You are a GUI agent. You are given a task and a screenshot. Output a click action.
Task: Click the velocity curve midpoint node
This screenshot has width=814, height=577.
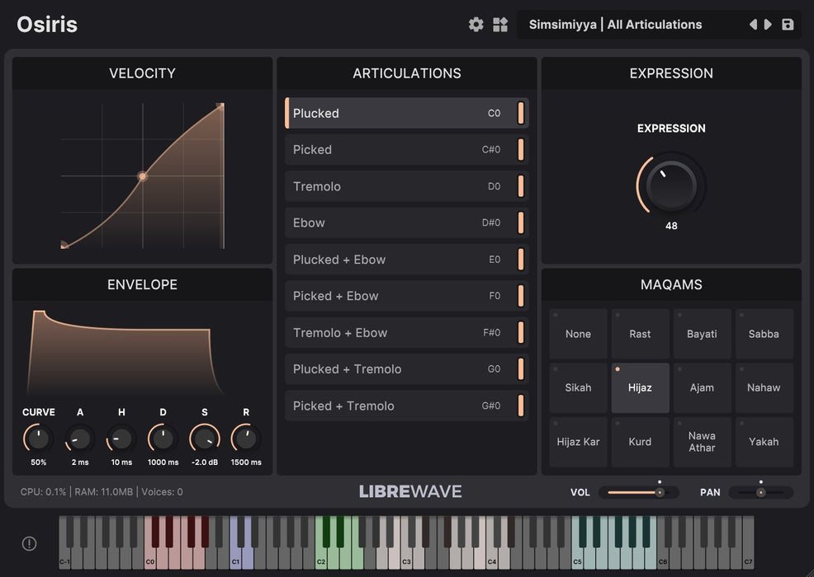143,176
